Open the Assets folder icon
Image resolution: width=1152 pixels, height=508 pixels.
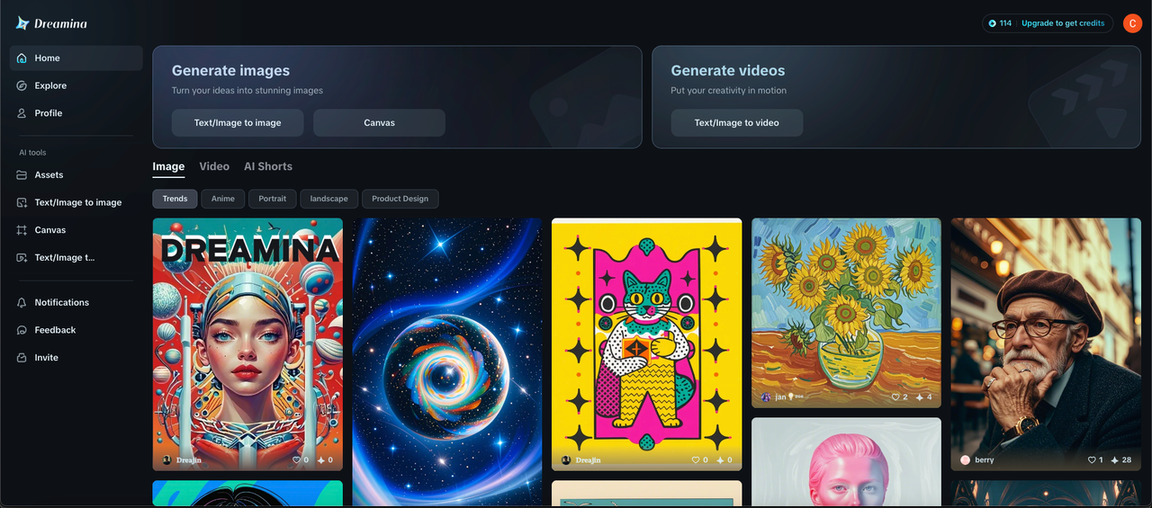[x=22, y=175]
